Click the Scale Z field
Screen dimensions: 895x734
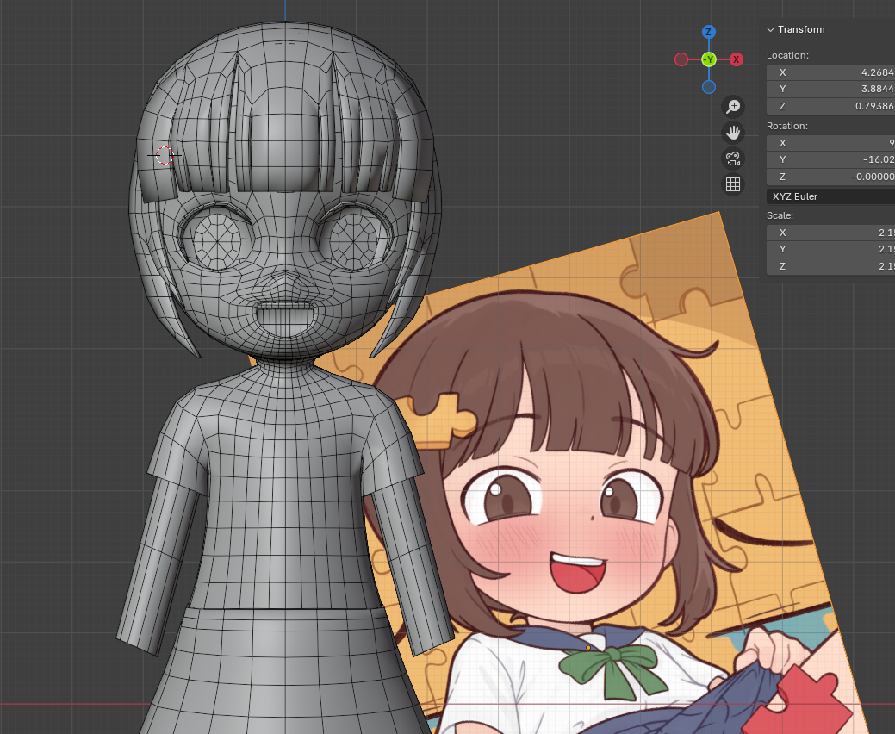(x=830, y=266)
